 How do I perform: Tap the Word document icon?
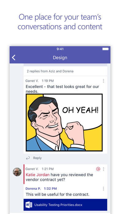[29, 205]
